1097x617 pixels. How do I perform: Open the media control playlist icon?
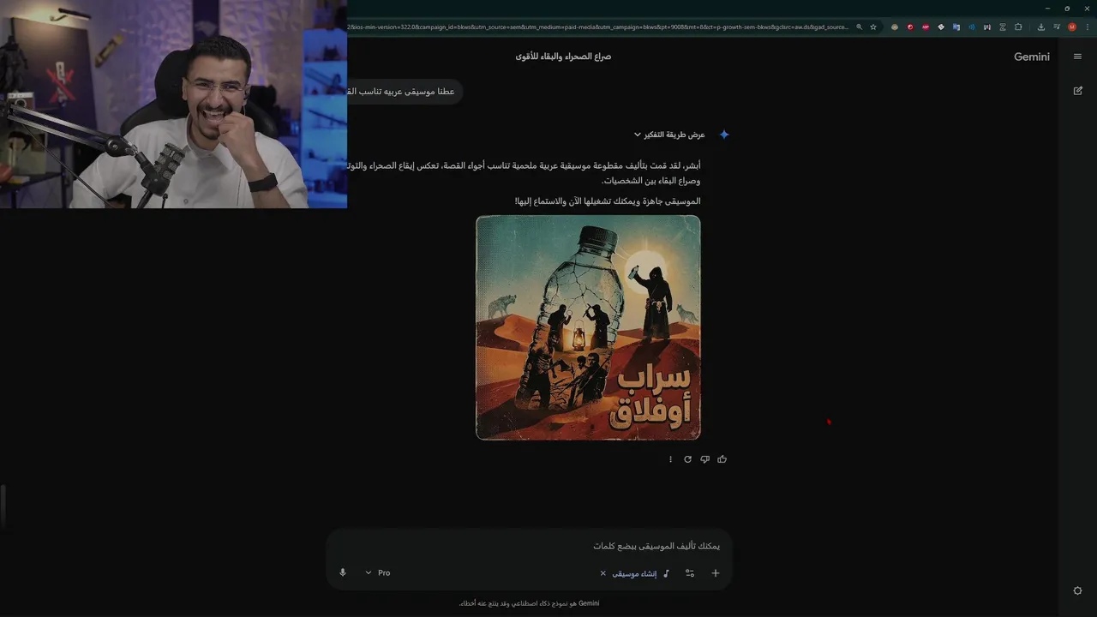click(1057, 27)
